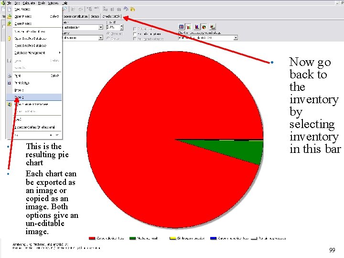Select the pie chart view icon

point(204,27)
